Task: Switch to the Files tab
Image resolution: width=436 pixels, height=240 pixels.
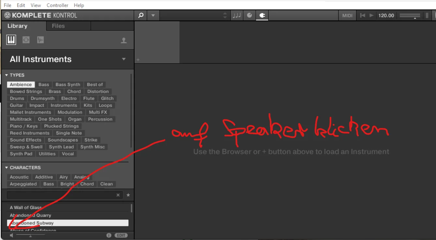Action: point(58,26)
